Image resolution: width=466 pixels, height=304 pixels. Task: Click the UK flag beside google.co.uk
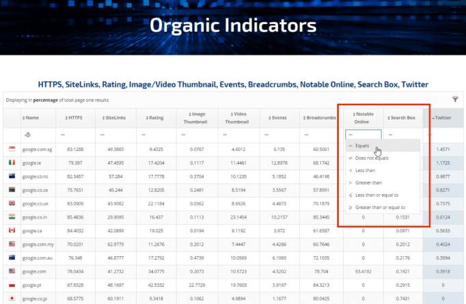(x=12, y=203)
